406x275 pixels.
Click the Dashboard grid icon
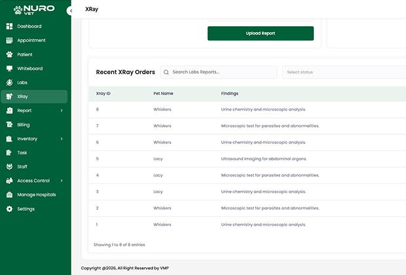pyautogui.click(x=9, y=26)
